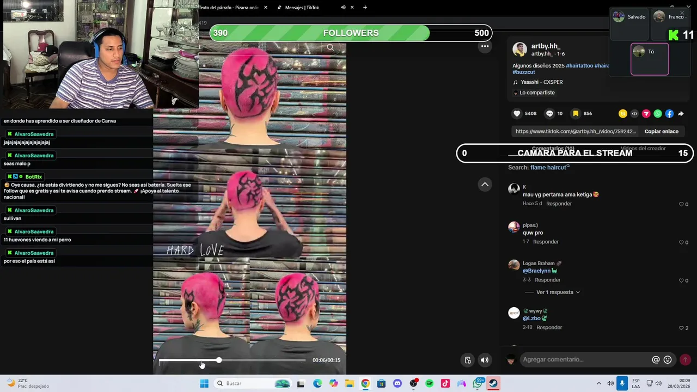This screenshot has height=392, width=697.
Task: Open File Explorer from the taskbar
Action: click(x=349, y=383)
